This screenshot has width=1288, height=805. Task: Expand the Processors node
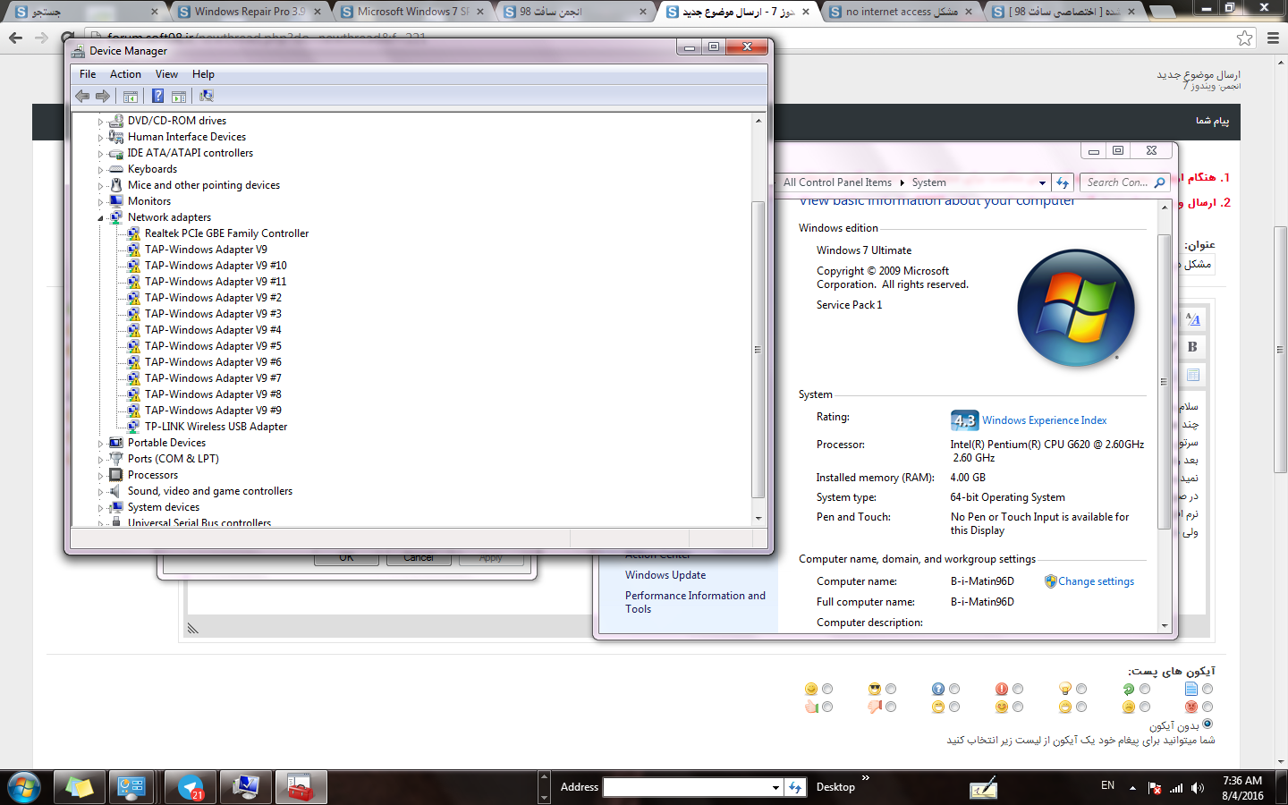click(100, 476)
